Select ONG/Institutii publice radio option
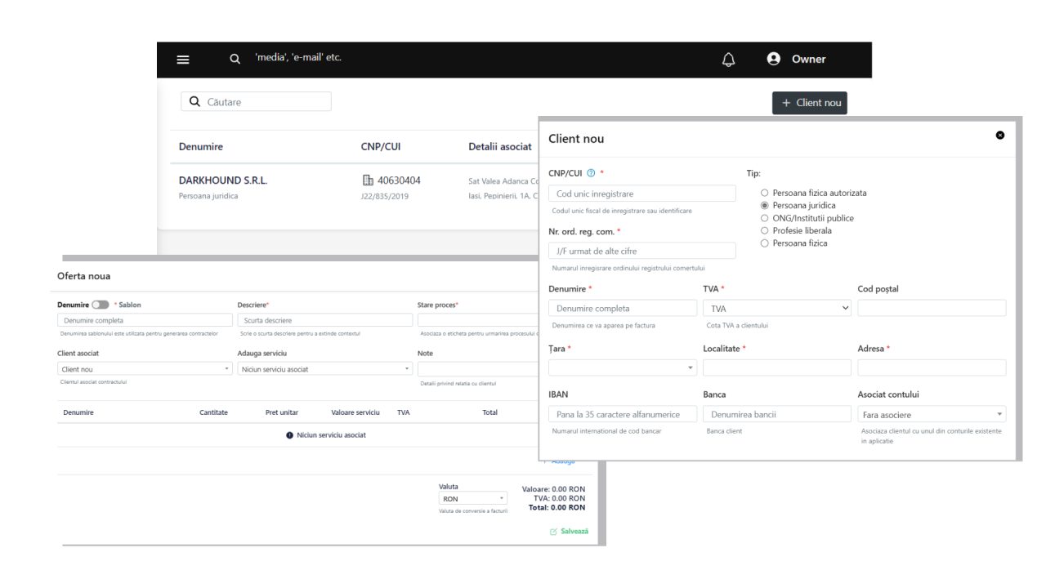 tap(765, 218)
